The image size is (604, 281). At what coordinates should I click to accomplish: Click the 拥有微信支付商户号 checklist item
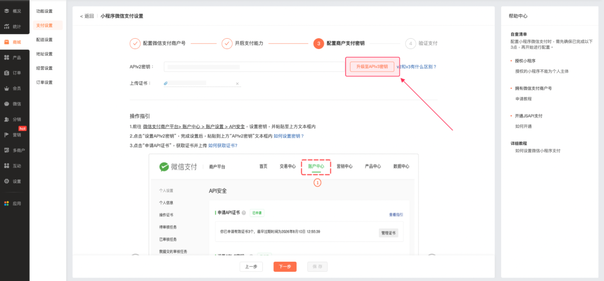tap(534, 88)
